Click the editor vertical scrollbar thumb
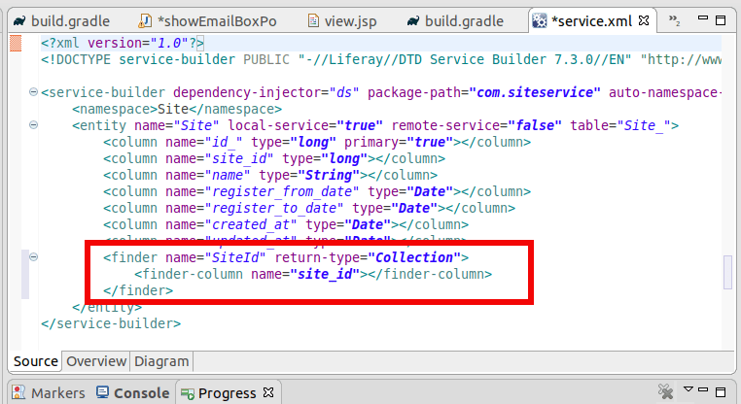 click(x=727, y=273)
